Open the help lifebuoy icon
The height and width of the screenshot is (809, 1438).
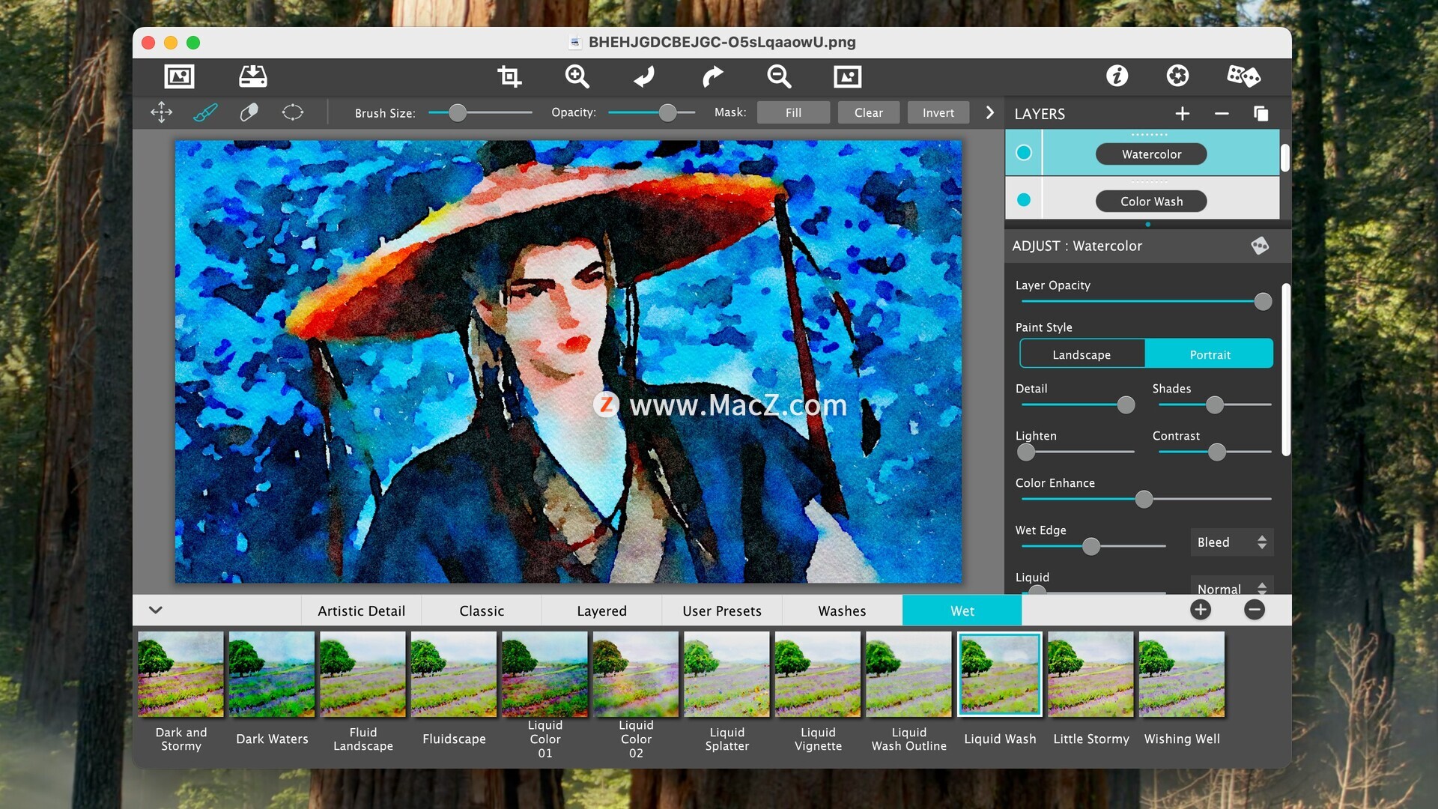[1177, 76]
